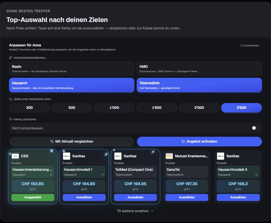Deselect the Telemedizin model
The height and width of the screenshot is (223, 271).
click(199, 85)
